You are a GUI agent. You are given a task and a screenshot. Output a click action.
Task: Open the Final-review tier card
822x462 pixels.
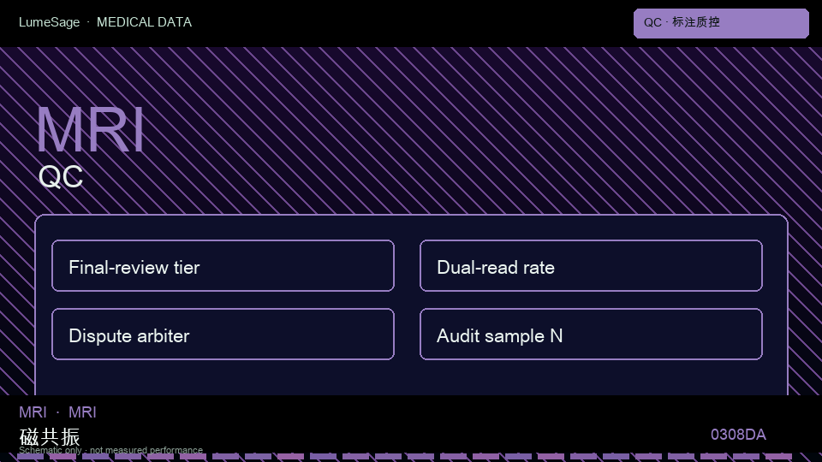pos(223,265)
